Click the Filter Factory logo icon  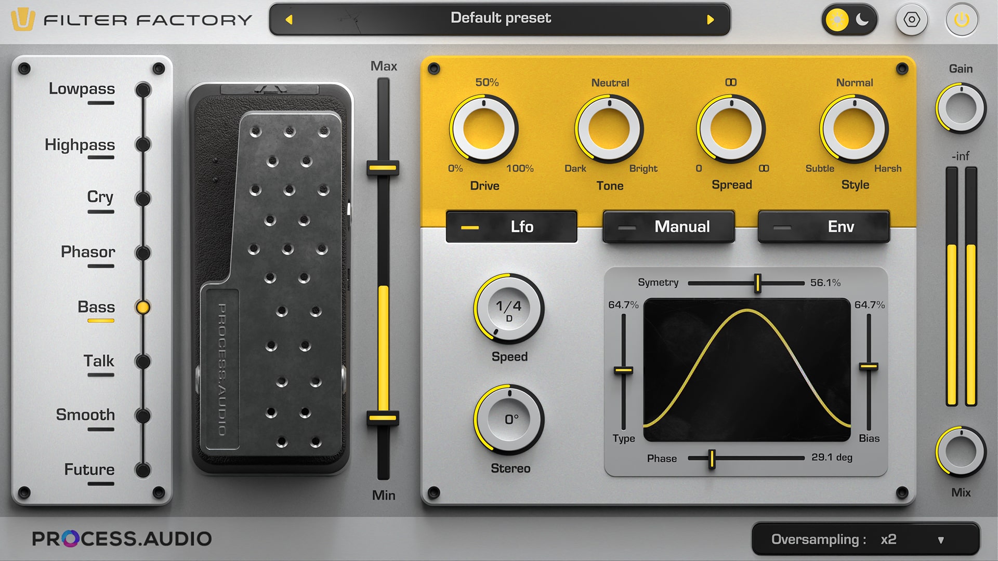22,20
